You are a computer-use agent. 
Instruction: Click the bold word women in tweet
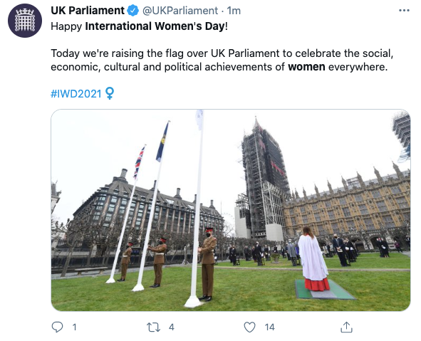click(306, 67)
